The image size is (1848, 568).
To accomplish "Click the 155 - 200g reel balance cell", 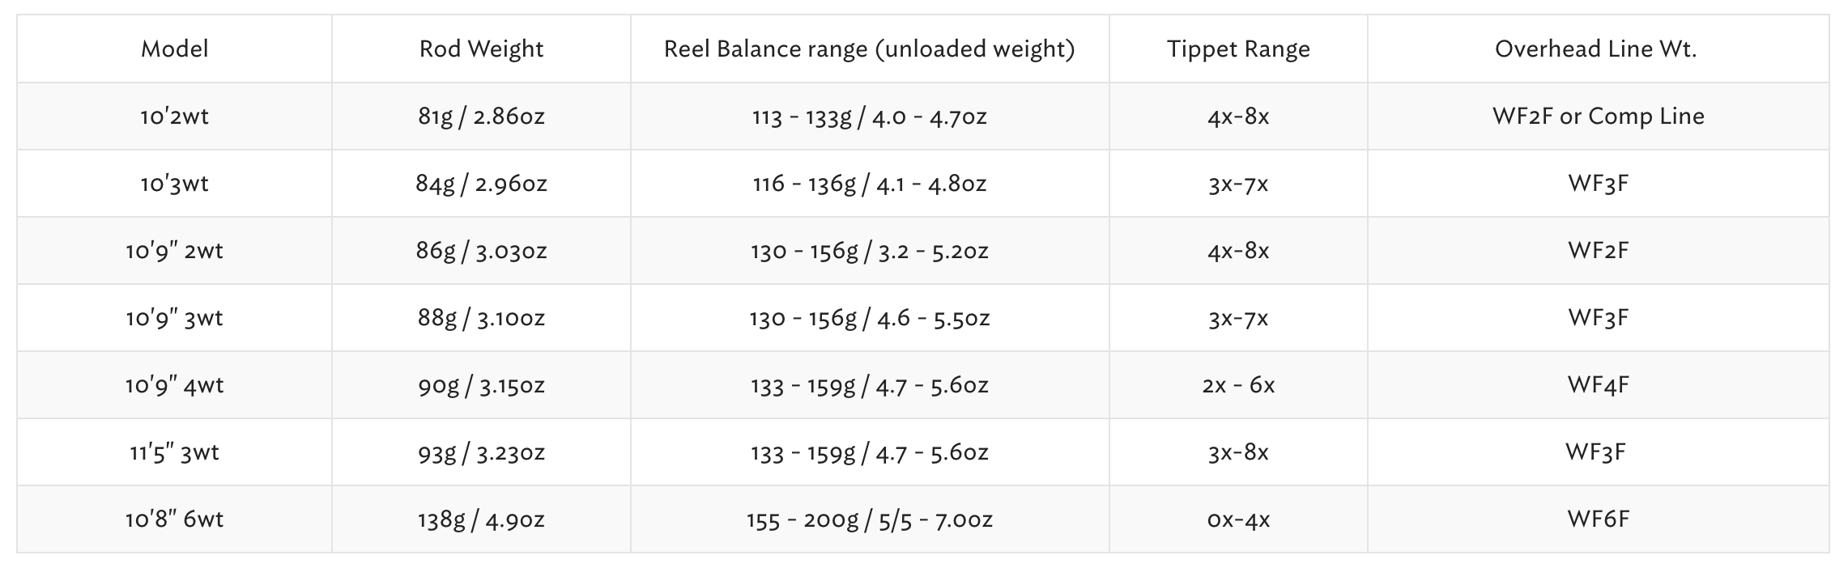I will tap(869, 519).
